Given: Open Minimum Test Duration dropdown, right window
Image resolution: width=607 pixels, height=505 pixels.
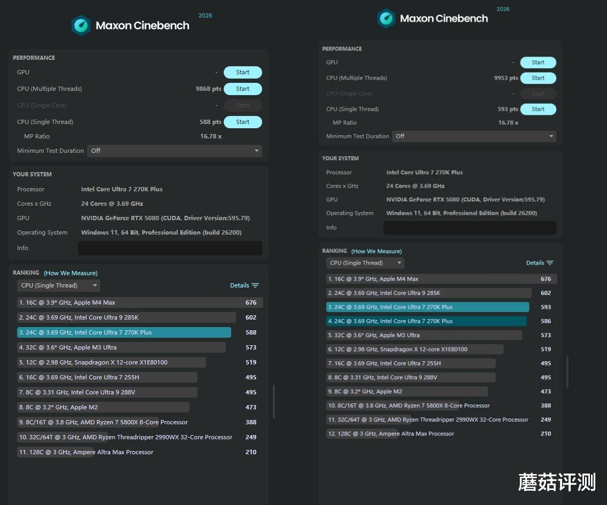Looking at the screenshot, I should 474,136.
